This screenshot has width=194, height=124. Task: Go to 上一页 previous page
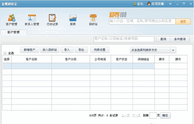[x=126, y=115]
